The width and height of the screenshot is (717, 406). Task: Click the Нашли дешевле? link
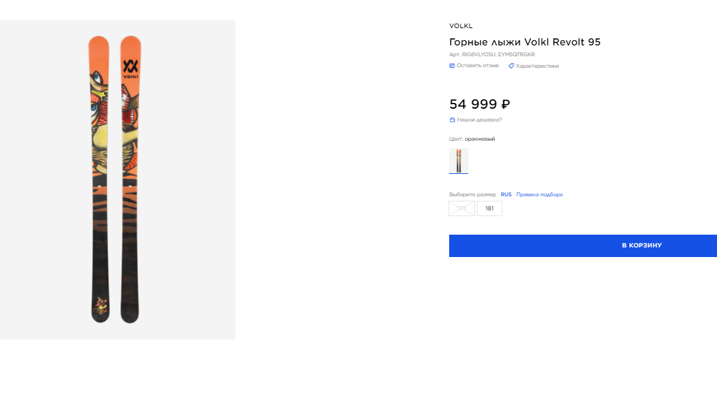[479, 120]
